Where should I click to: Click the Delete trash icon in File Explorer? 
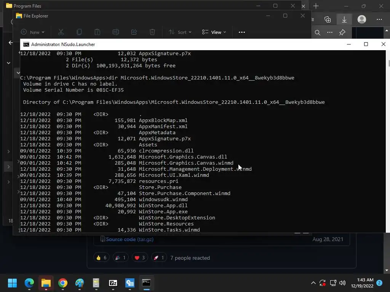coord(152,32)
